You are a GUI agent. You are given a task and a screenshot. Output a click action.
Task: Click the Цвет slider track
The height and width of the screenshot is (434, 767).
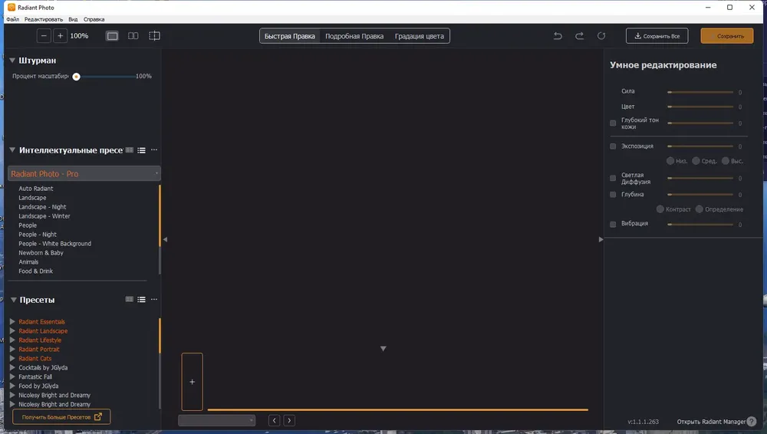point(700,107)
